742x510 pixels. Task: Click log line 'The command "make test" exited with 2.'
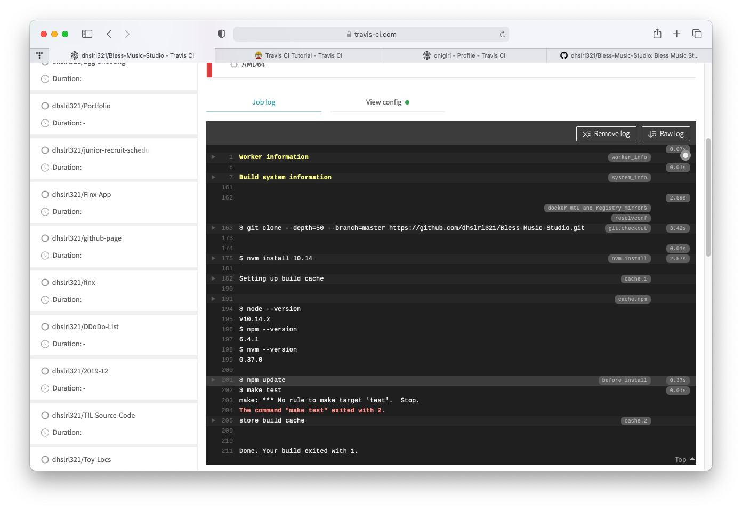coord(312,410)
